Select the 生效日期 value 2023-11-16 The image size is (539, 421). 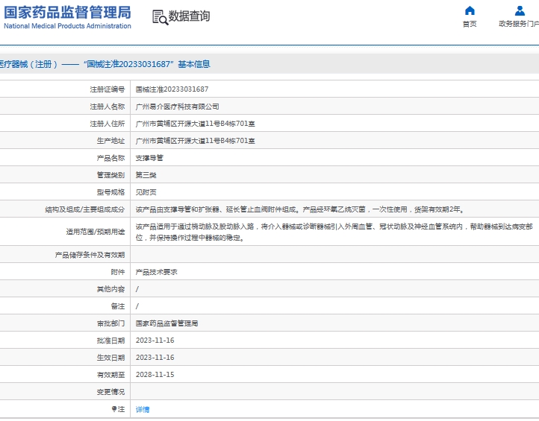[x=155, y=358]
